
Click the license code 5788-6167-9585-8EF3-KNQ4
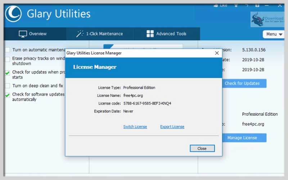tap(147, 103)
